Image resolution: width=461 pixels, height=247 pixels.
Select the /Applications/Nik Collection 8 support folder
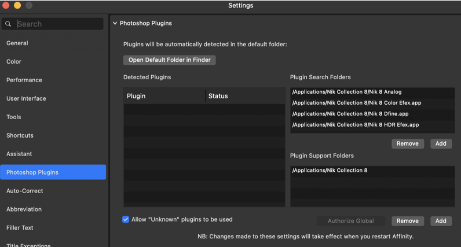coord(330,171)
